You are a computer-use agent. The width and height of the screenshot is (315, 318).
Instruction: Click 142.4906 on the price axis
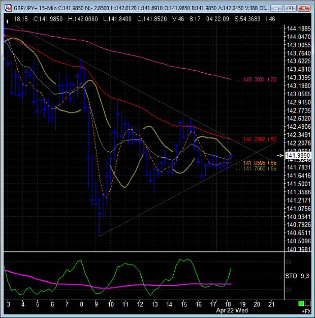pos(299,126)
